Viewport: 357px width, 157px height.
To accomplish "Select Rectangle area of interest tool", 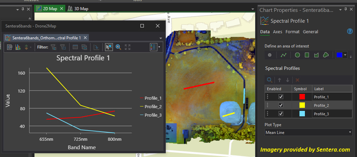I will 307,55.
